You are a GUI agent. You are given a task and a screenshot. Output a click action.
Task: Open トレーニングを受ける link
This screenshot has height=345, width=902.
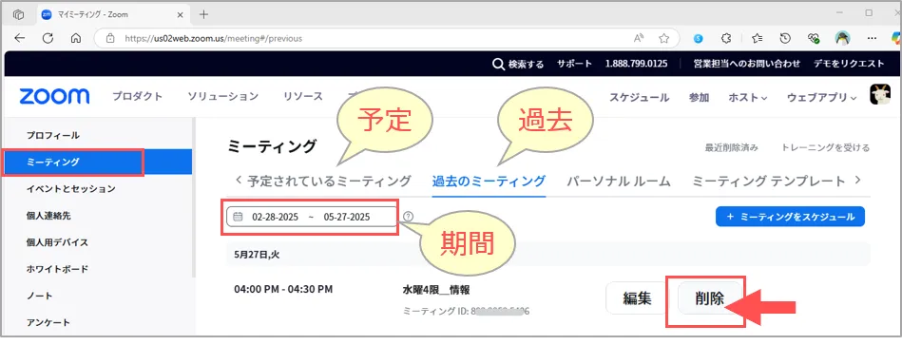coord(826,147)
